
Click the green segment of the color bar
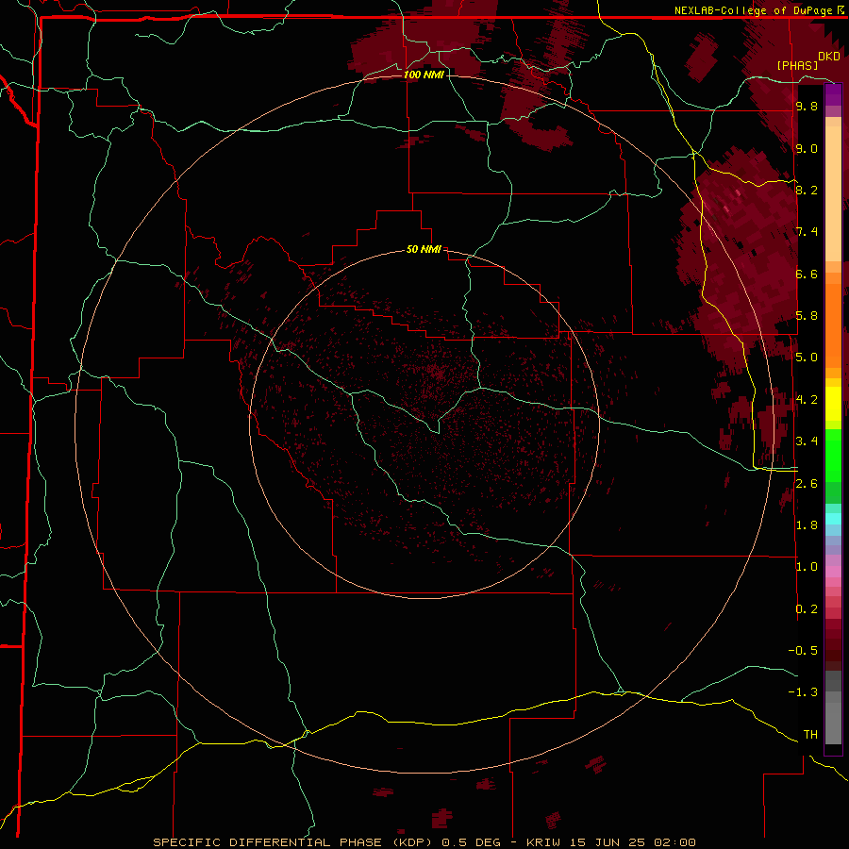pyautogui.click(x=833, y=455)
